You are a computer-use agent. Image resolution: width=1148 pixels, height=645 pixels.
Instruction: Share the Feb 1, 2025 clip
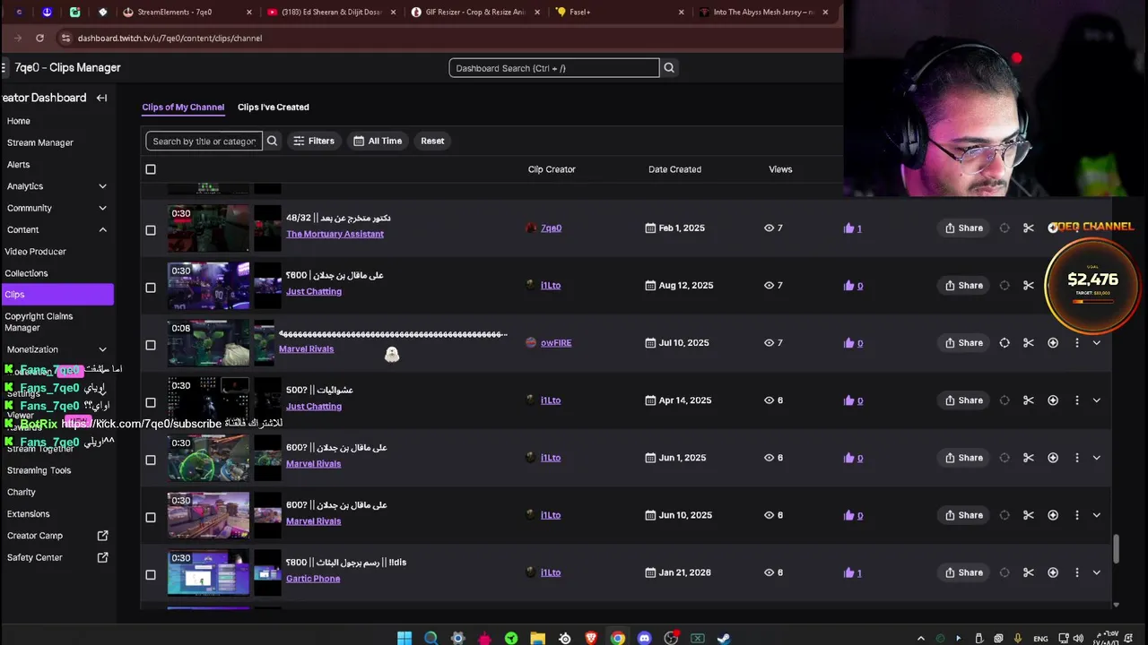[x=964, y=228]
